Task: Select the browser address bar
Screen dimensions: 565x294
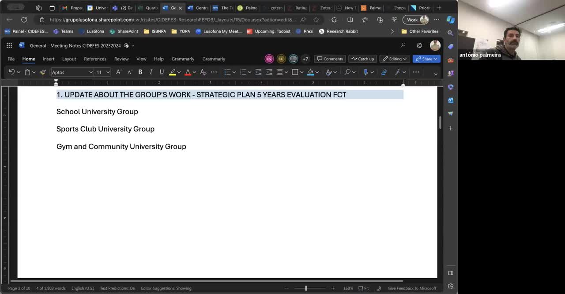Action: click(x=172, y=19)
